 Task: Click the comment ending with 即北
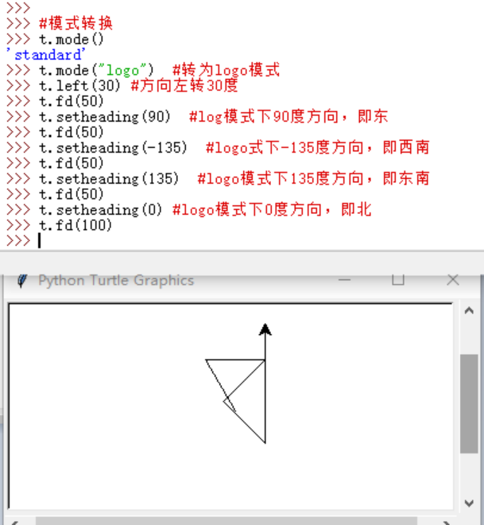coord(272,209)
